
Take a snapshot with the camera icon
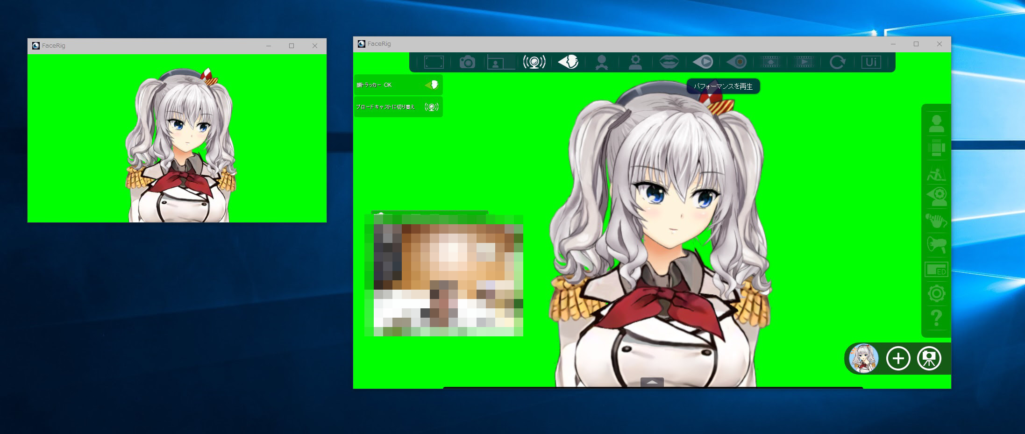(467, 62)
